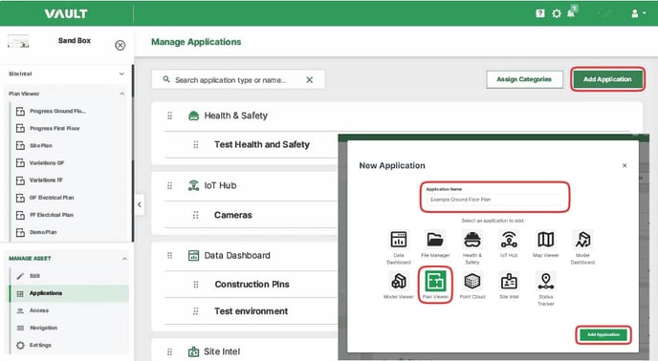Open the settings gear in top bar

[557, 13]
